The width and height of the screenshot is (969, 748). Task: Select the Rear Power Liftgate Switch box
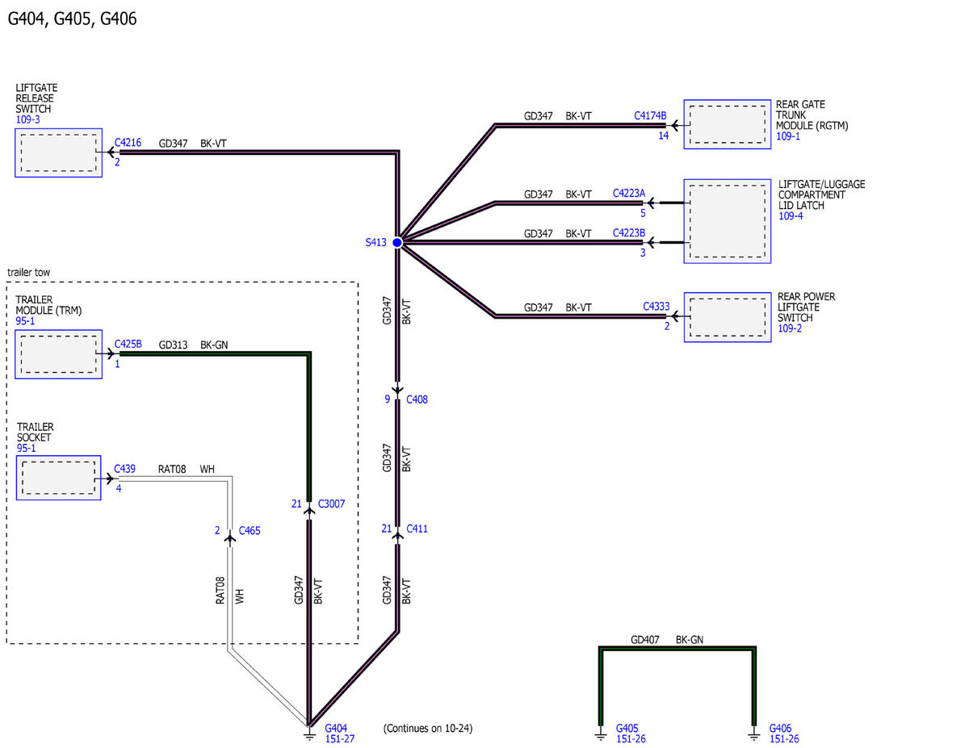[727, 317]
